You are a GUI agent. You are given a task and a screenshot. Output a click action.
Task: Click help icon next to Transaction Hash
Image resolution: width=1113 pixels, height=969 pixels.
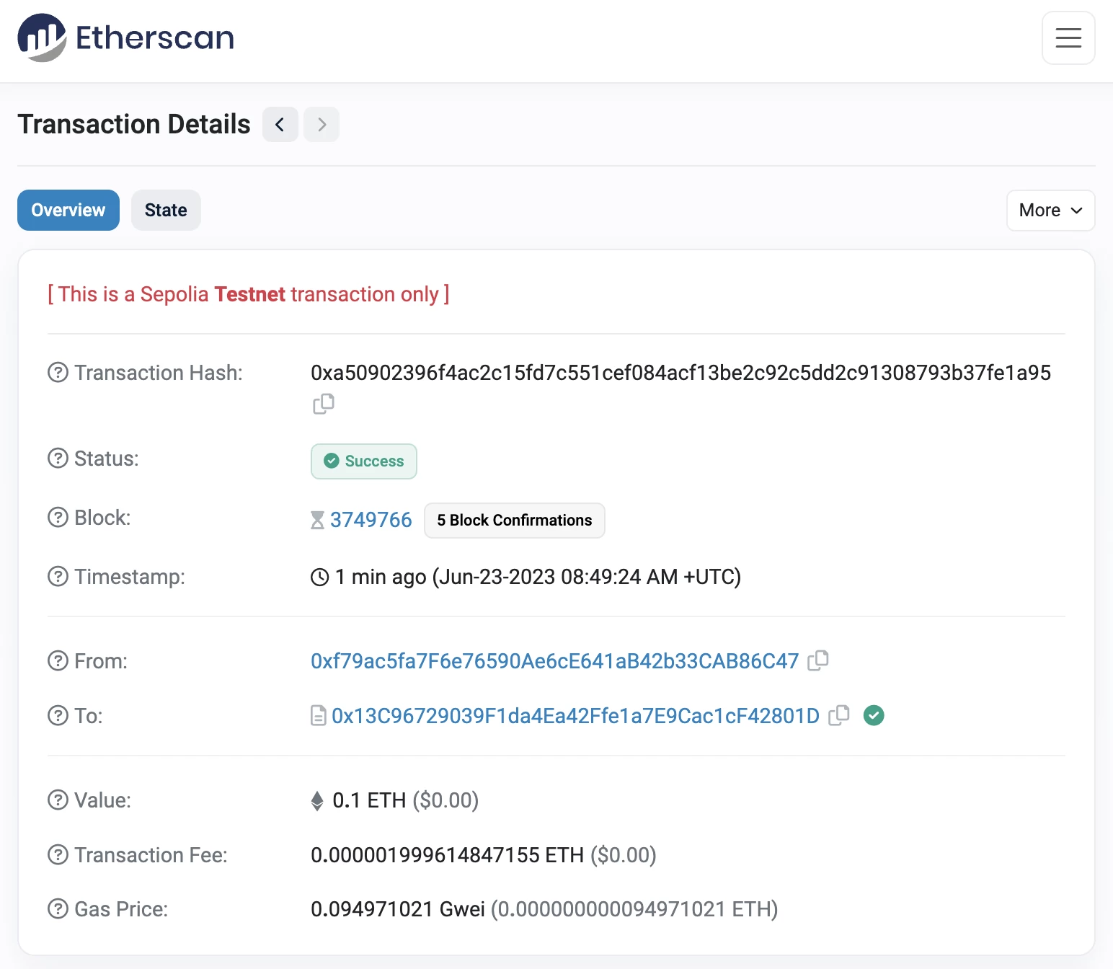(x=58, y=373)
